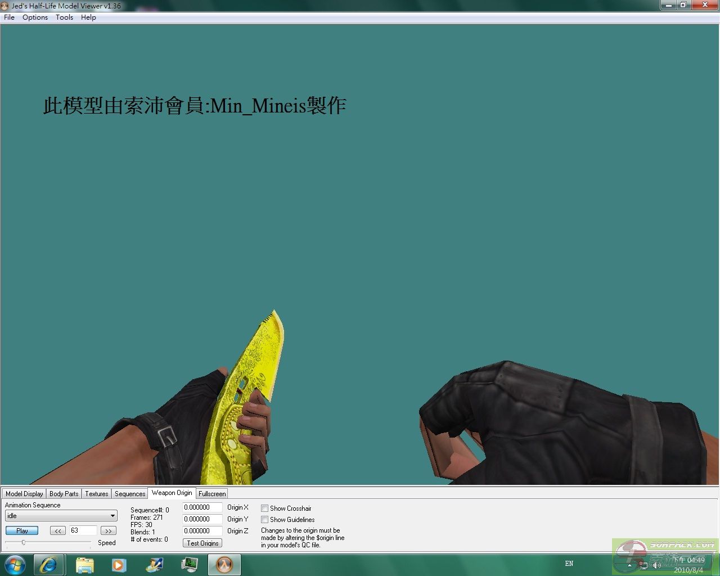Click the Origin X value field
Screen dimensions: 720x576
coord(202,507)
